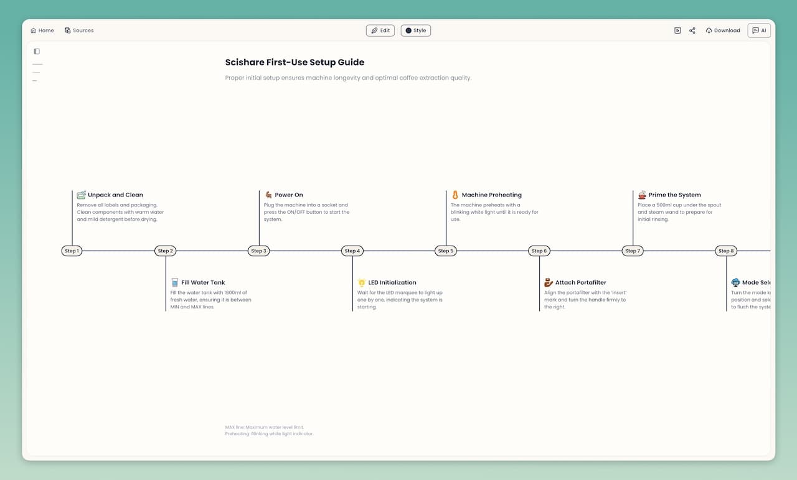Click the Prime the System cup icon

(x=642, y=195)
